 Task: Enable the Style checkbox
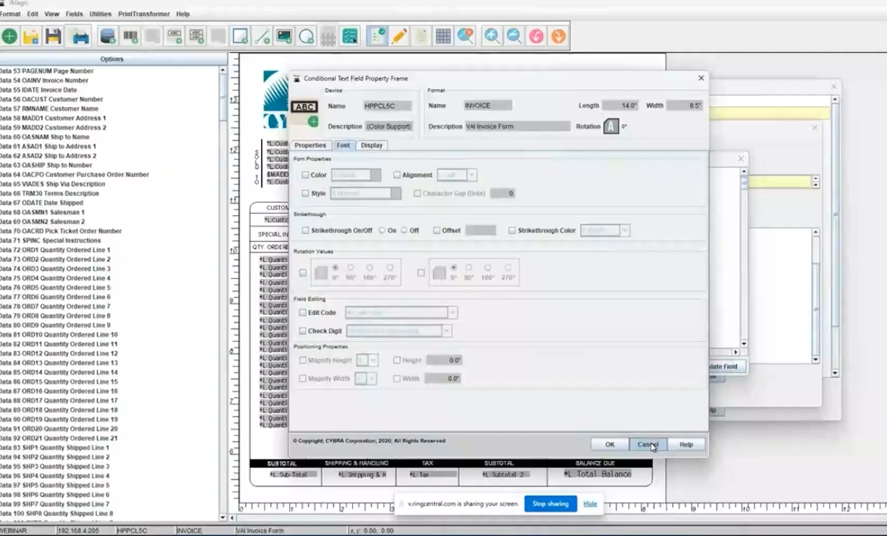coord(306,194)
